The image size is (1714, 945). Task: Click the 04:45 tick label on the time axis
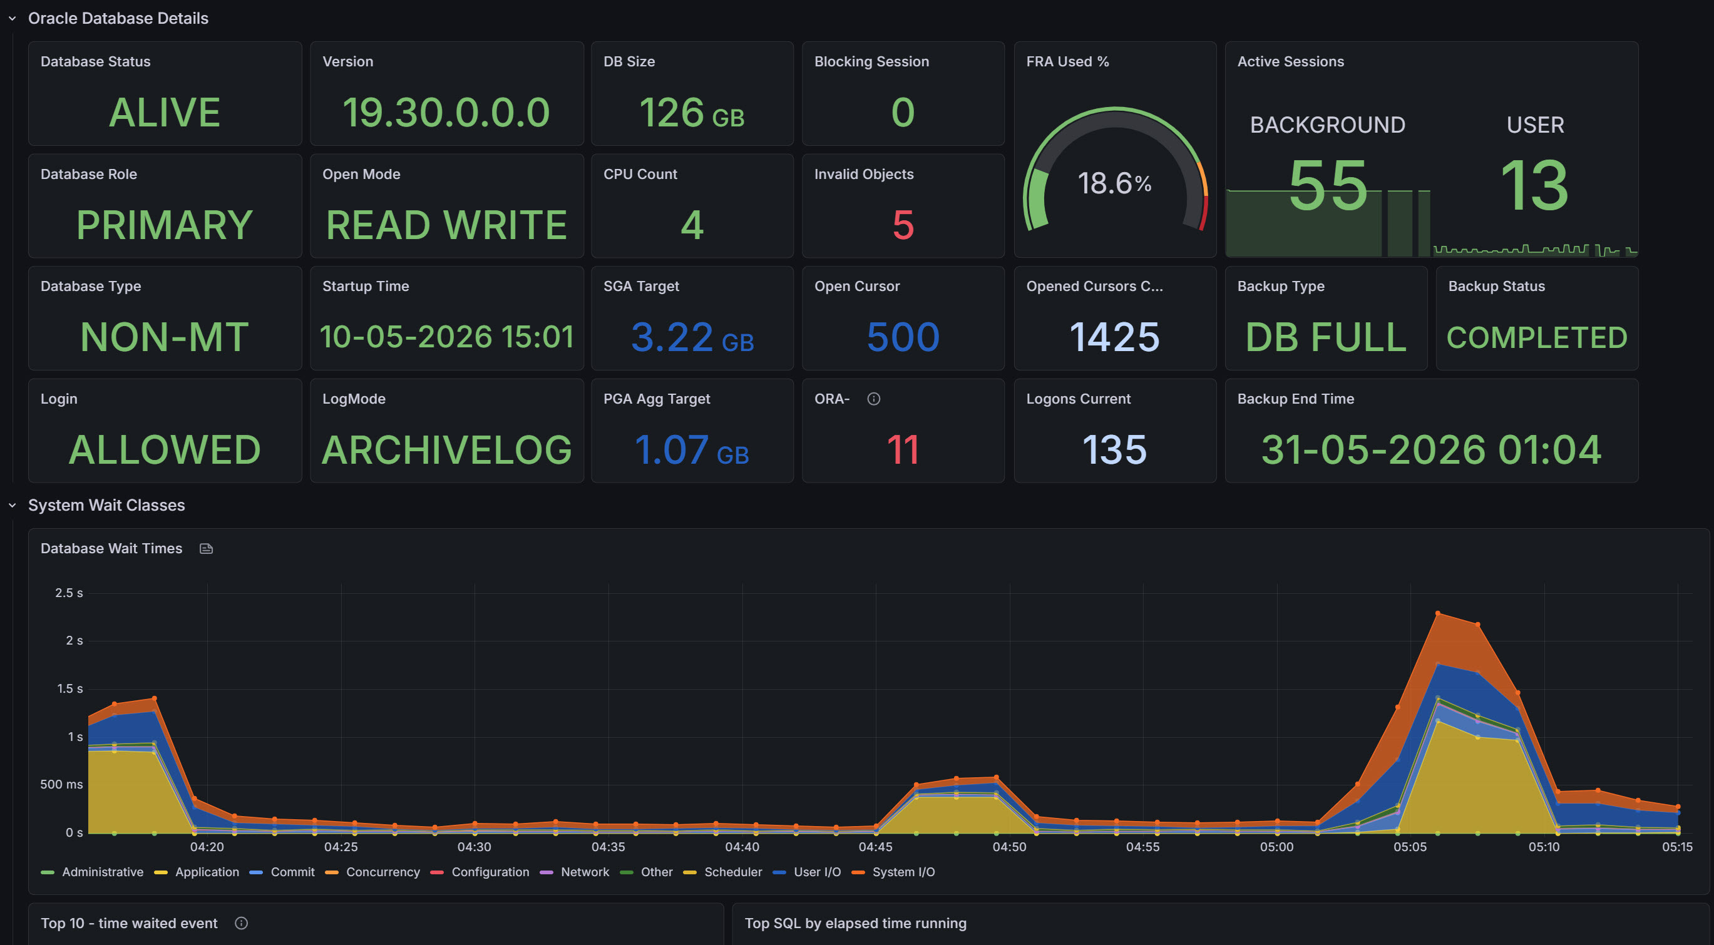pyautogui.click(x=876, y=847)
